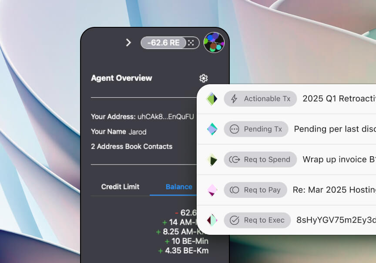The height and width of the screenshot is (263, 376).
Task: Open the 2025 Q1 Retroactive transaction row
Action: tap(339, 99)
